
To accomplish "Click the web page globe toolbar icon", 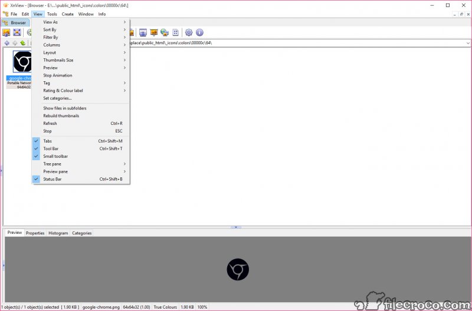I will (165, 32).
